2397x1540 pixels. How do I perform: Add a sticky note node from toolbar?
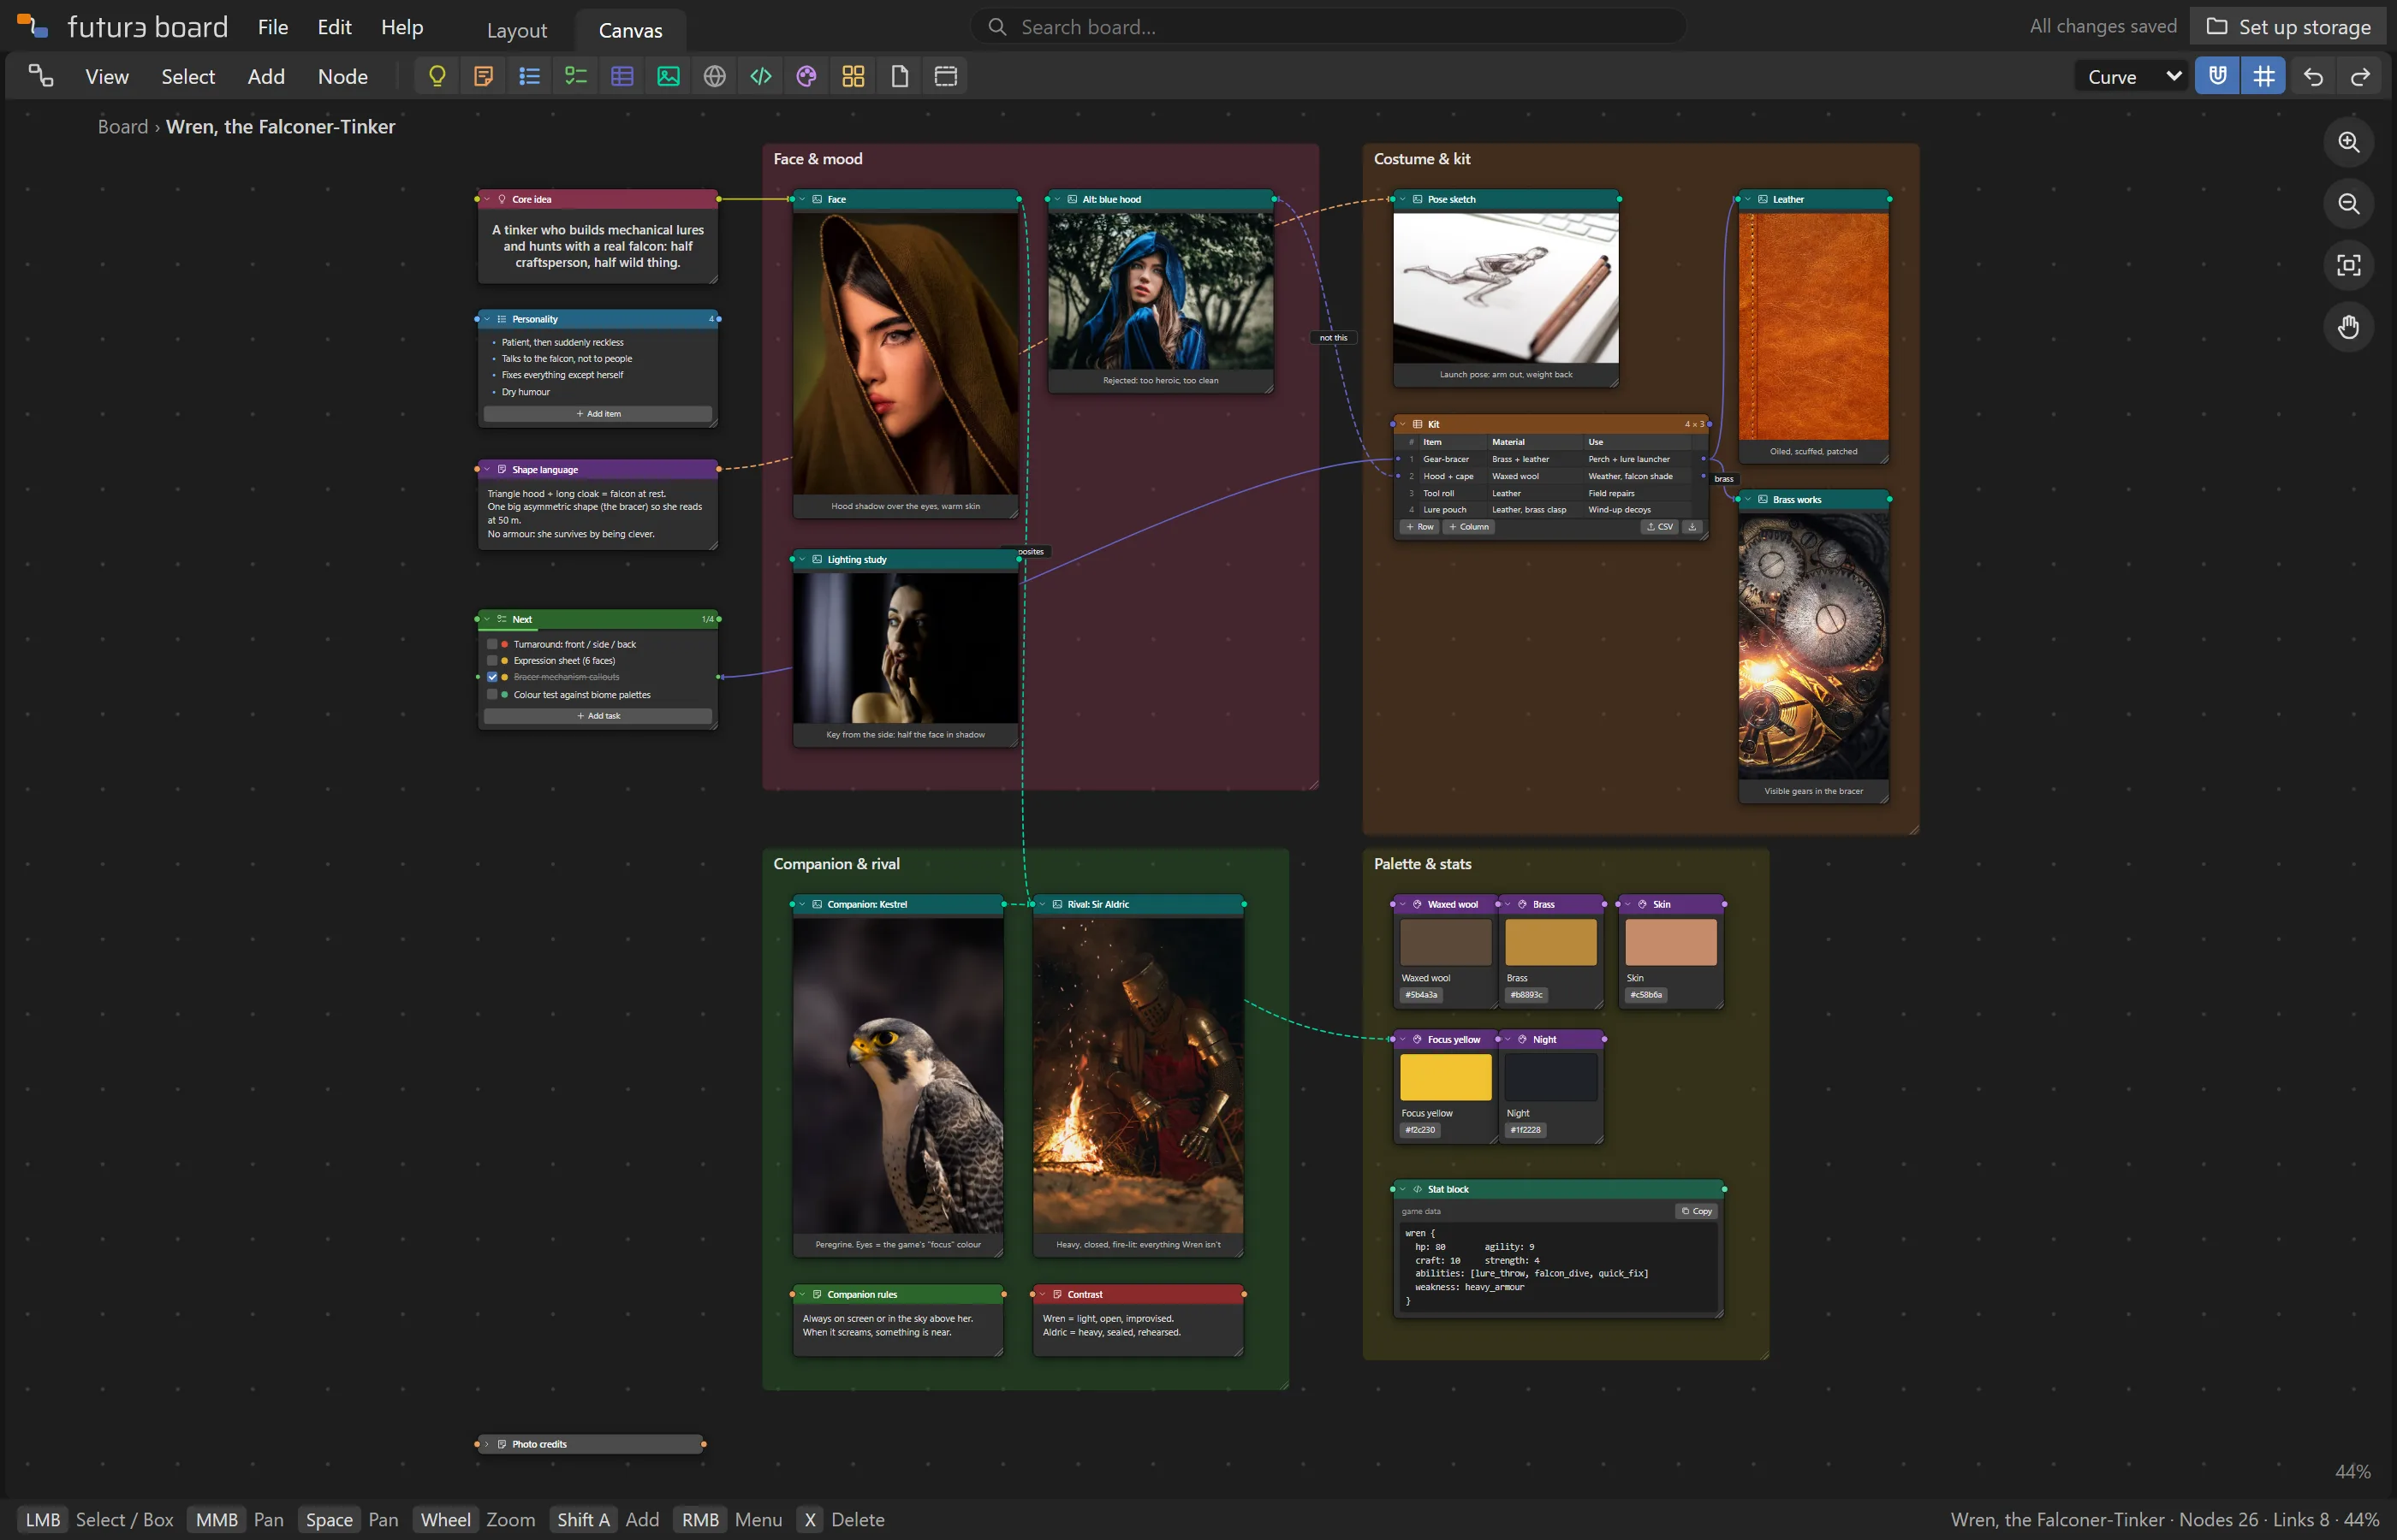483,76
